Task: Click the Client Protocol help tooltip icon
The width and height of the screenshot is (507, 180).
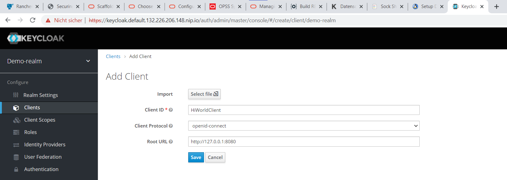Action: pyautogui.click(x=171, y=126)
